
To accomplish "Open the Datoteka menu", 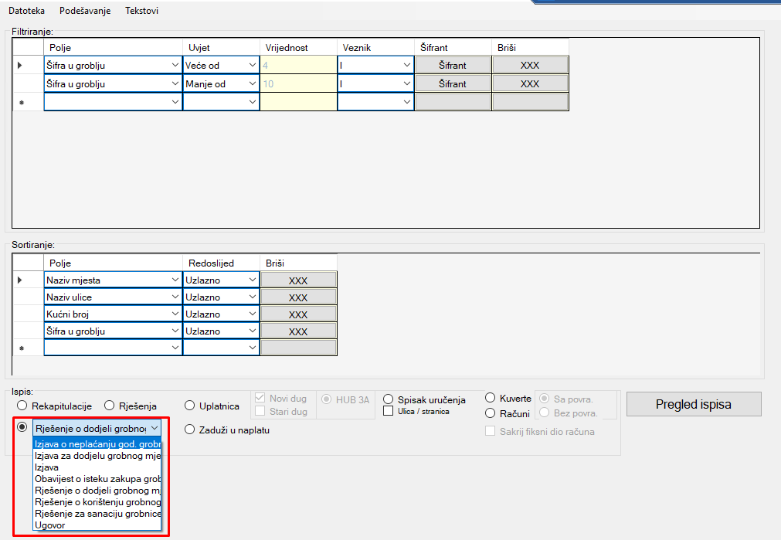I will [26, 11].
